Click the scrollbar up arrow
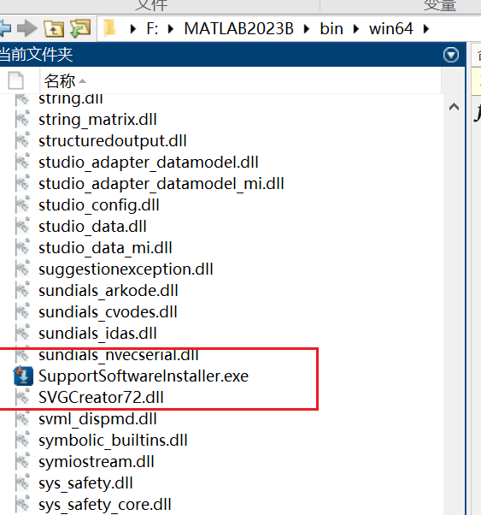 click(454, 107)
